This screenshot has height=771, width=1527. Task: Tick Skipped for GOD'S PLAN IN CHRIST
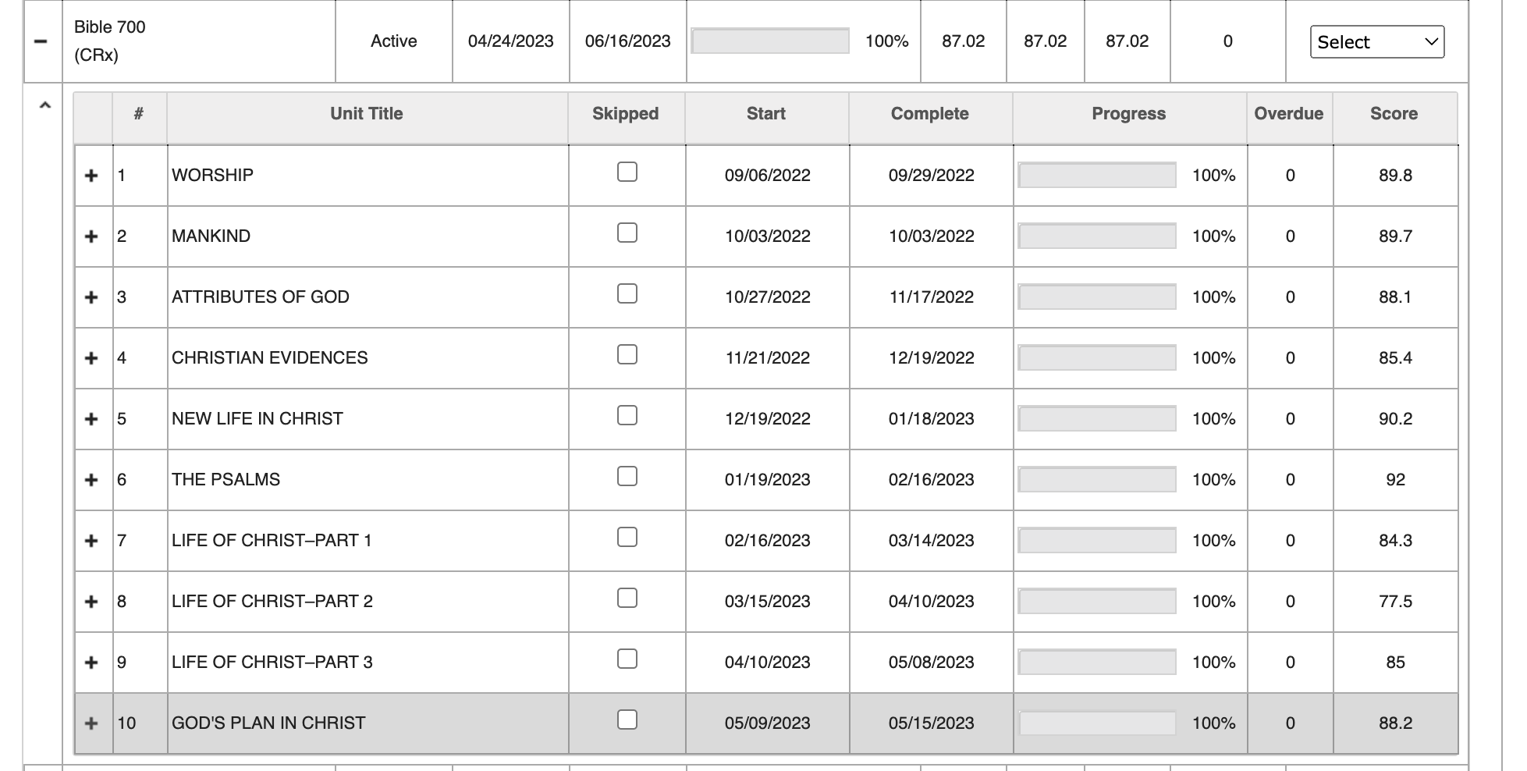coord(627,719)
